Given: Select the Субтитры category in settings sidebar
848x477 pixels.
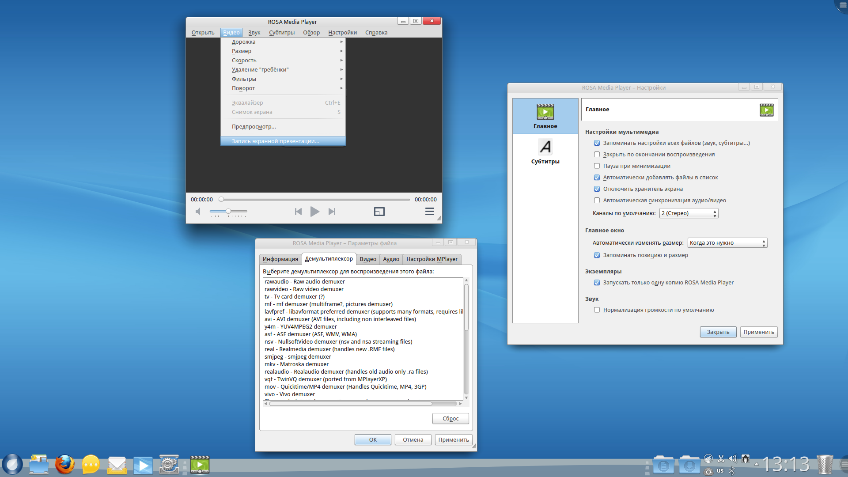Looking at the screenshot, I should click(545, 151).
